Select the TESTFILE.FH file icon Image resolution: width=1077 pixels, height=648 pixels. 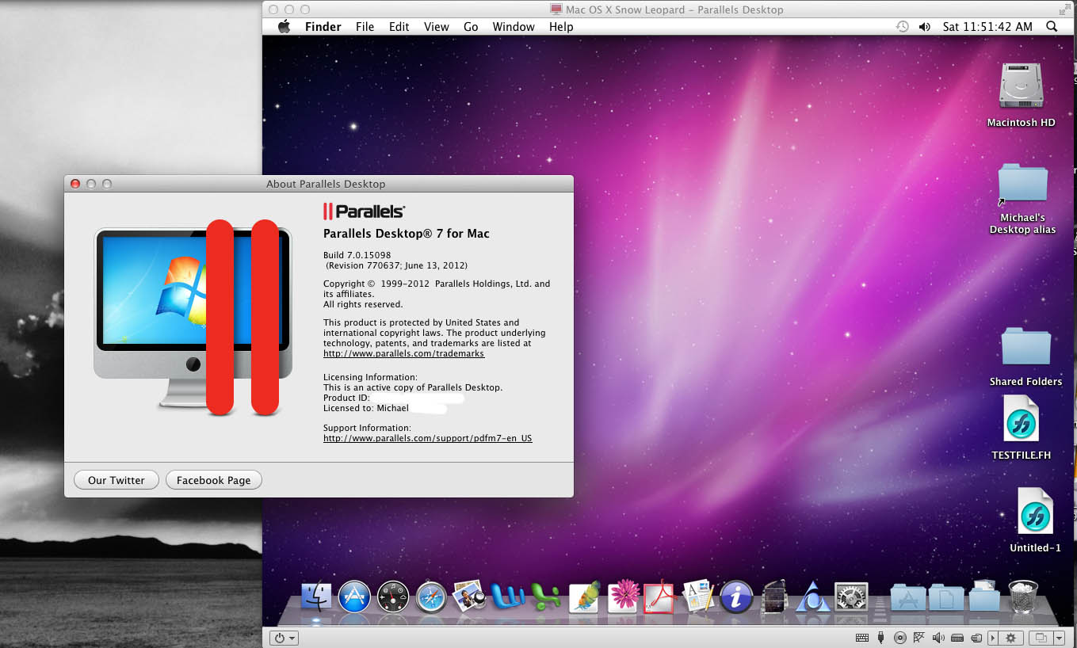[x=1021, y=418]
